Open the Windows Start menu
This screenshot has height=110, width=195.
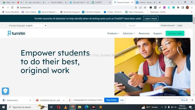click(x=3, y=107)
